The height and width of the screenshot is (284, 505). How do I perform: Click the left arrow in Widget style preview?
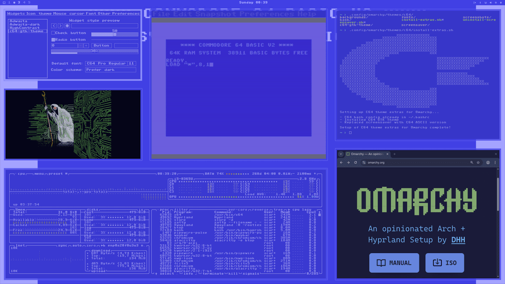54,26
